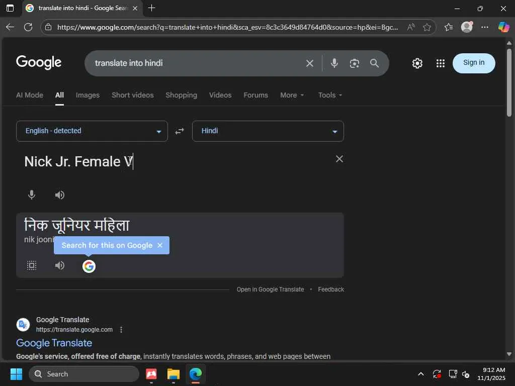Clear the translation source text
The image size is (515, 386).
pyautogui.click(x=339, y=159)
